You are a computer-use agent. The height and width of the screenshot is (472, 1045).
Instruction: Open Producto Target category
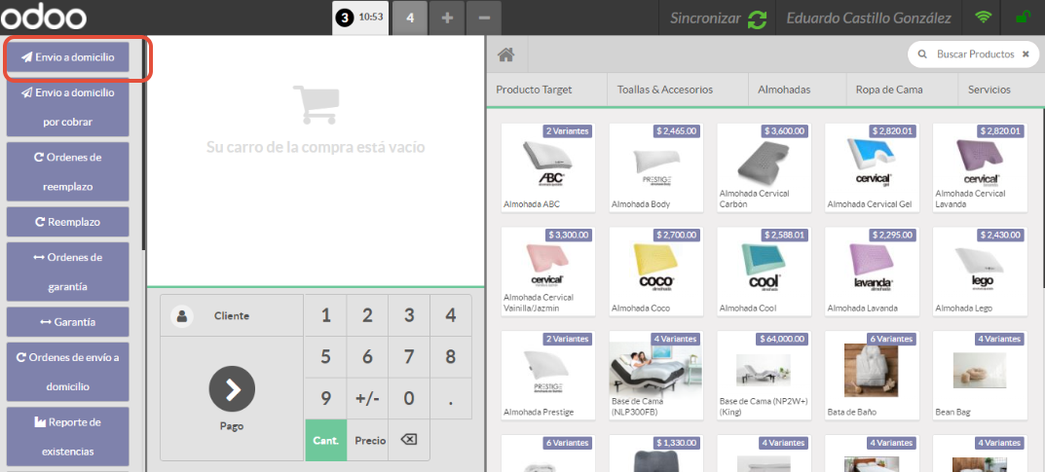[546, 90]
